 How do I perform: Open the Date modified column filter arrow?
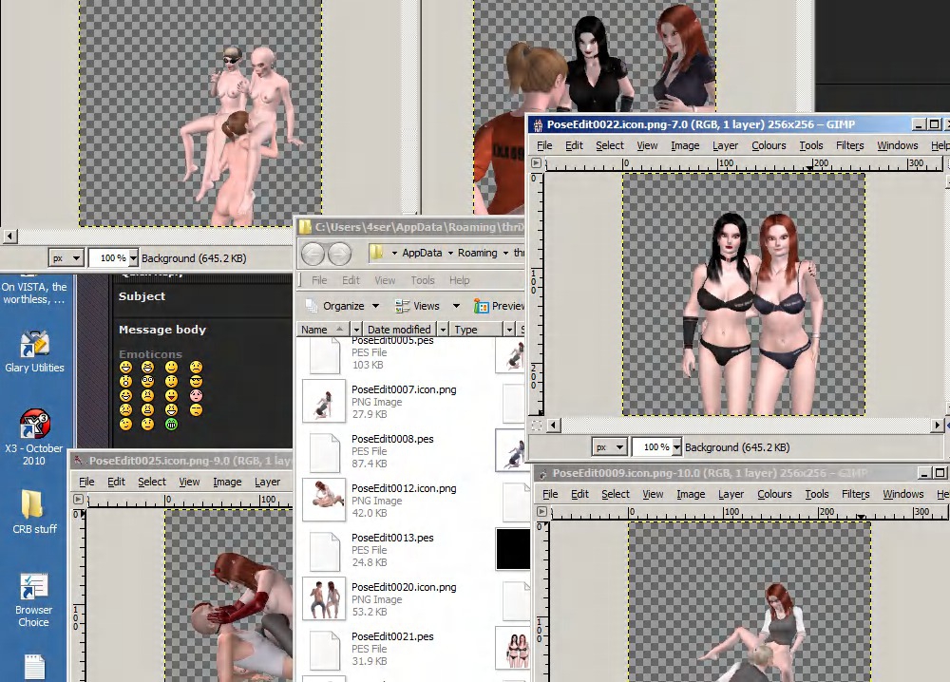pos(444,330)
